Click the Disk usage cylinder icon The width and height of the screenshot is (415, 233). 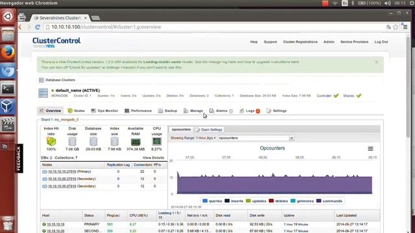pyautogui.click(x=72, y=142)
